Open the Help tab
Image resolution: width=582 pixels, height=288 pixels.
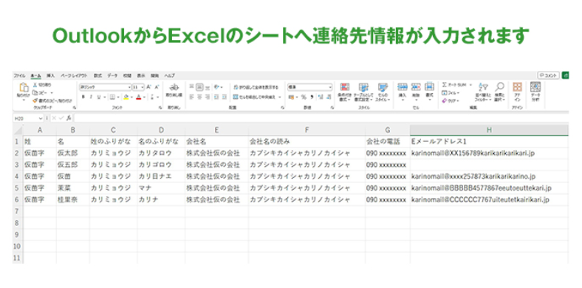pos(170,75)
